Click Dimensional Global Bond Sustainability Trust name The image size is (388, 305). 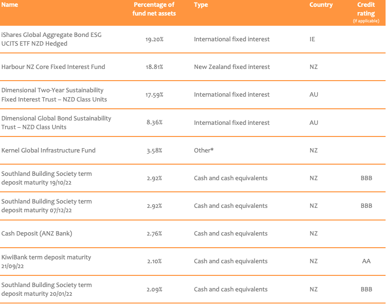[56, 123]
